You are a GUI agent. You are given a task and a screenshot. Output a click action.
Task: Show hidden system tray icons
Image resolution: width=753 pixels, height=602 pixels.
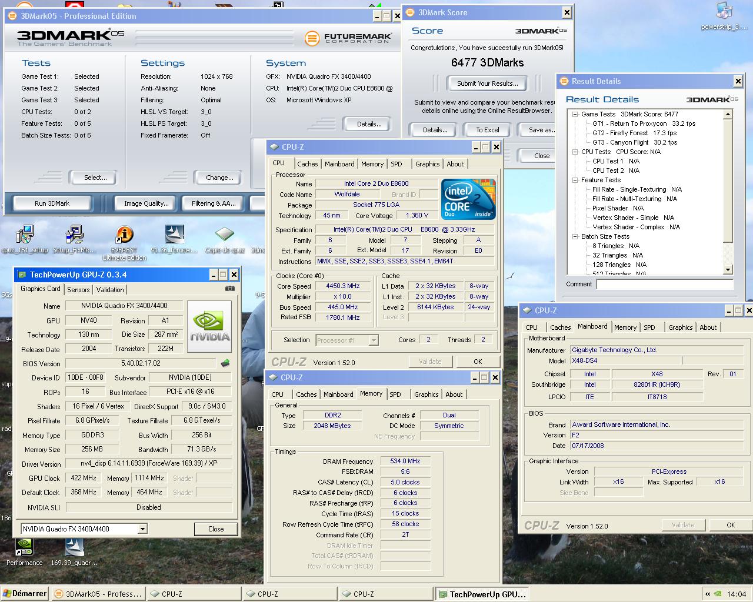pyautogui.click(x=708, y=594)
